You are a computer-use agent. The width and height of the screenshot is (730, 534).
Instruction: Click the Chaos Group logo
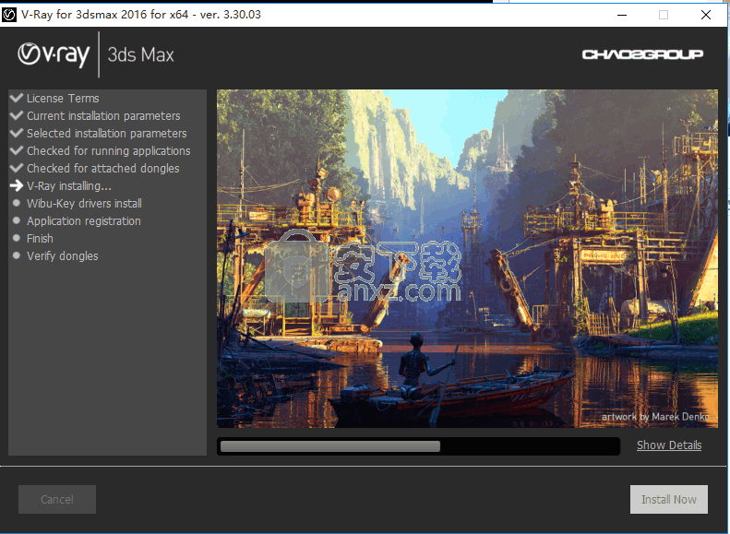click(642, 55)
